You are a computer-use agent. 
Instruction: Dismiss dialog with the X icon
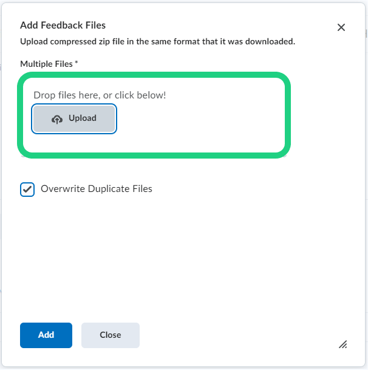341,27
